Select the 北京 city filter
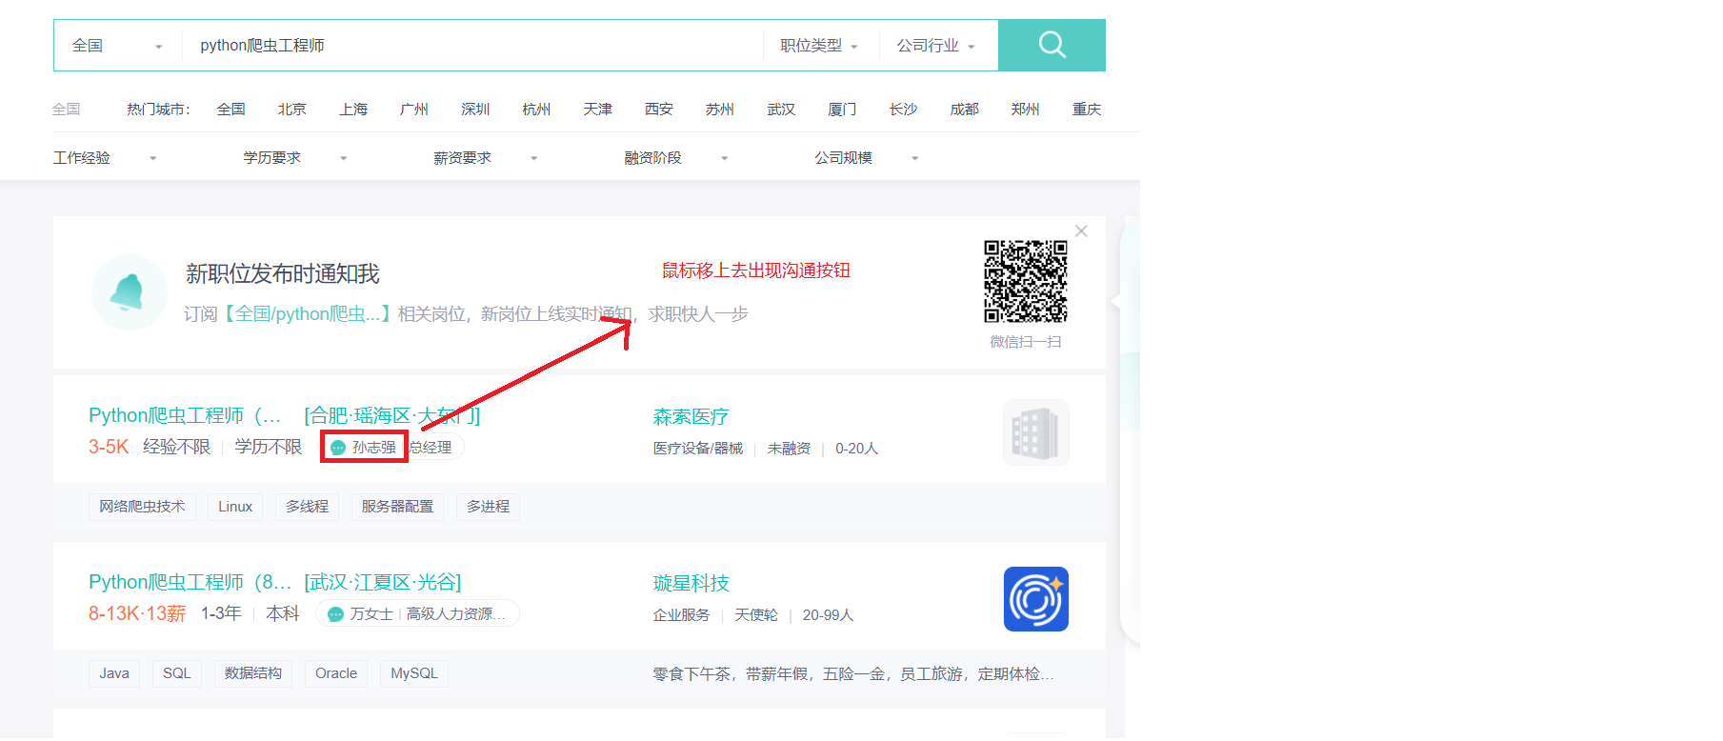The height and width of the screenshot is (741, 1723). pyautogui.click(x=292, y=110)
